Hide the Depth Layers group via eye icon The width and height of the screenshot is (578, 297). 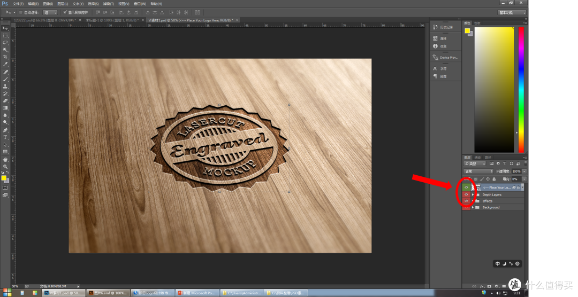click(x=466, y=194)
